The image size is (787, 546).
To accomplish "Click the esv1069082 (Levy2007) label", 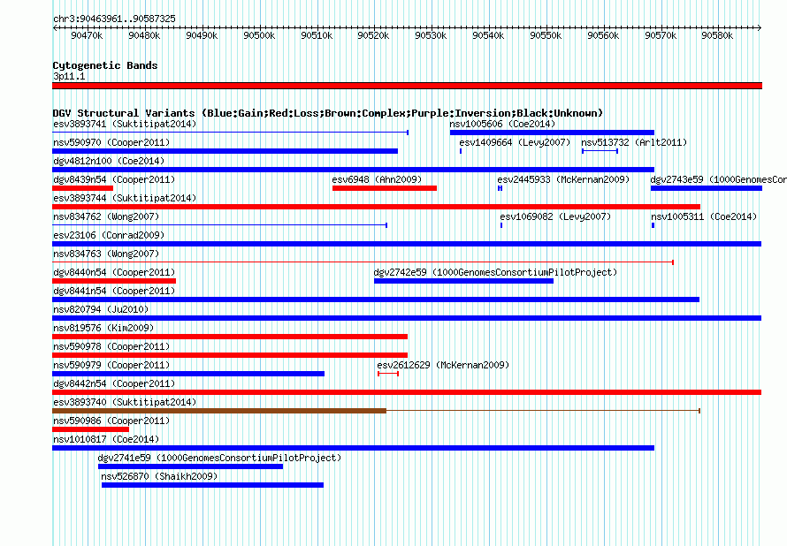I will pyautogui.click(x=555, y=216).
